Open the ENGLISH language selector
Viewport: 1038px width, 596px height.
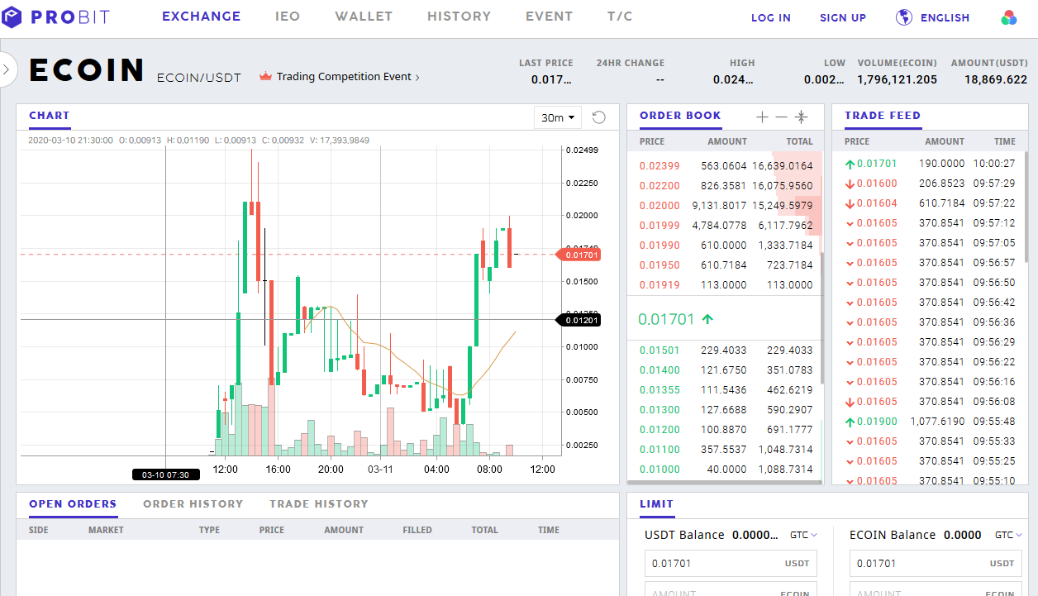click(x=945, y=17)
